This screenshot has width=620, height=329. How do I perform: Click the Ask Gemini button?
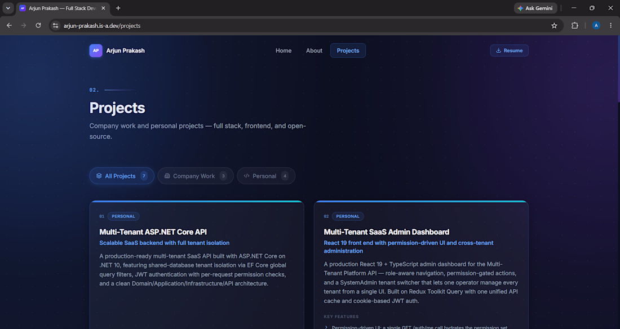click(x=535, y=8)
